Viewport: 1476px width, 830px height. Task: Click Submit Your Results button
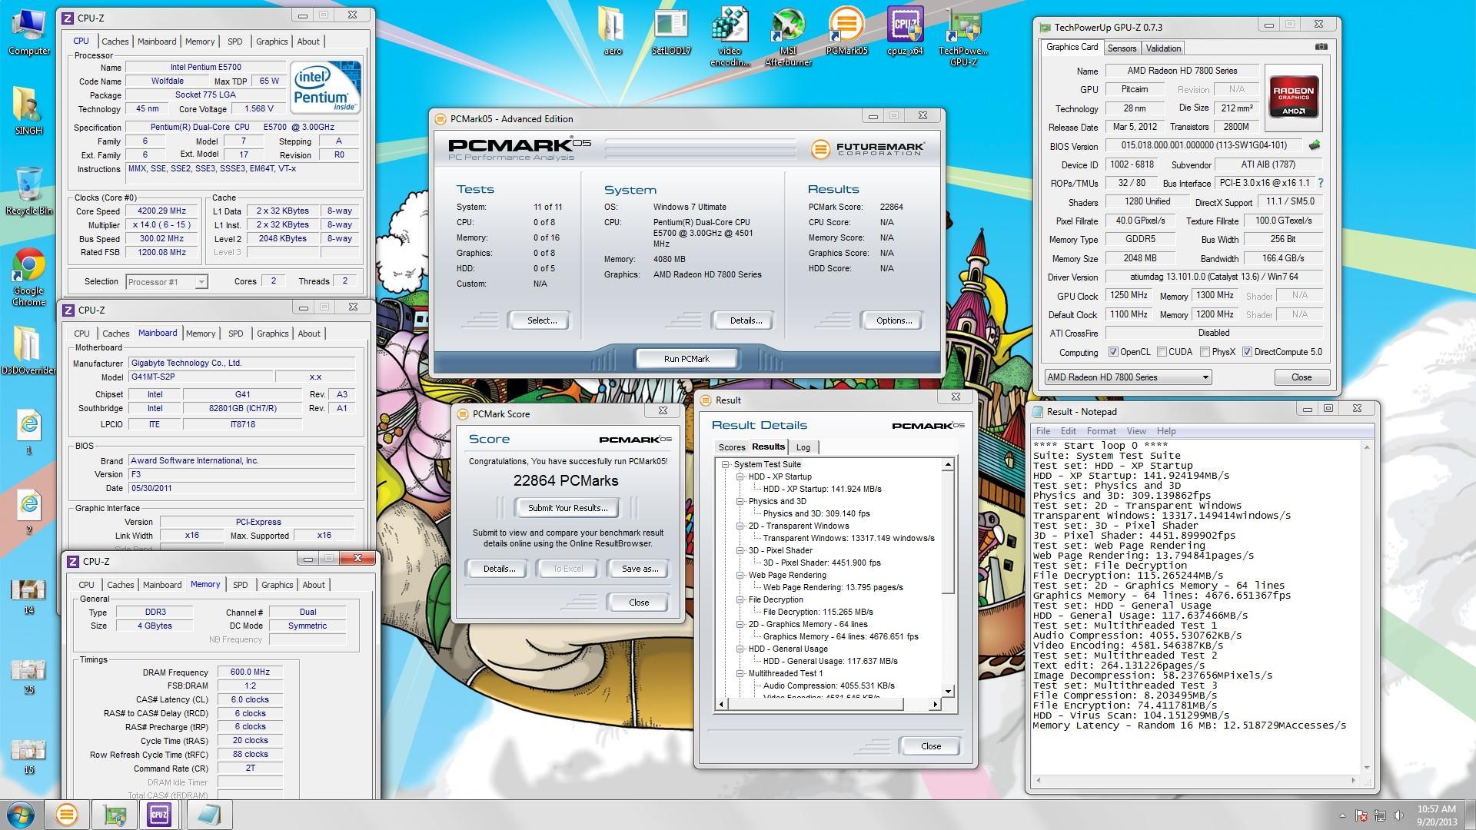coord(567,508)
